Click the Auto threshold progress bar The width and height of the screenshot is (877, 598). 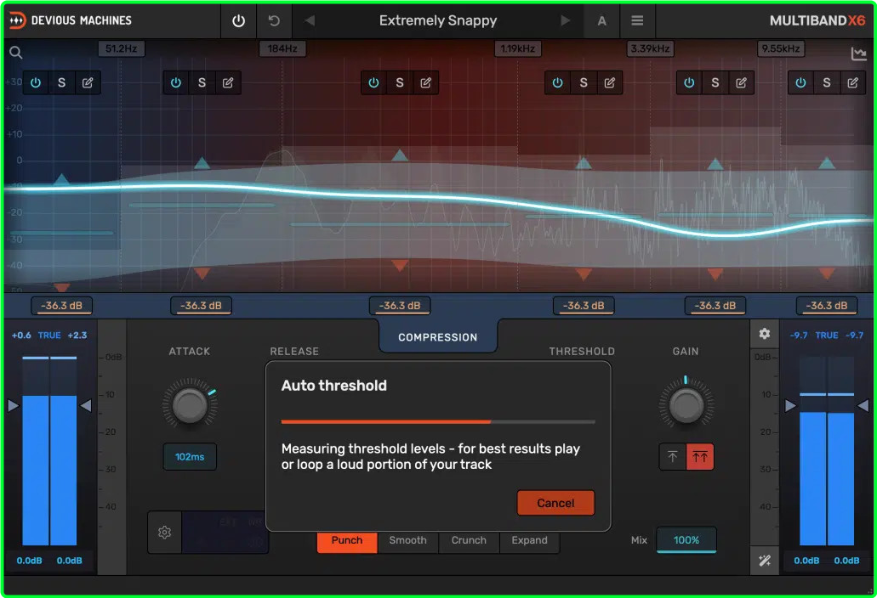point(438,422)
